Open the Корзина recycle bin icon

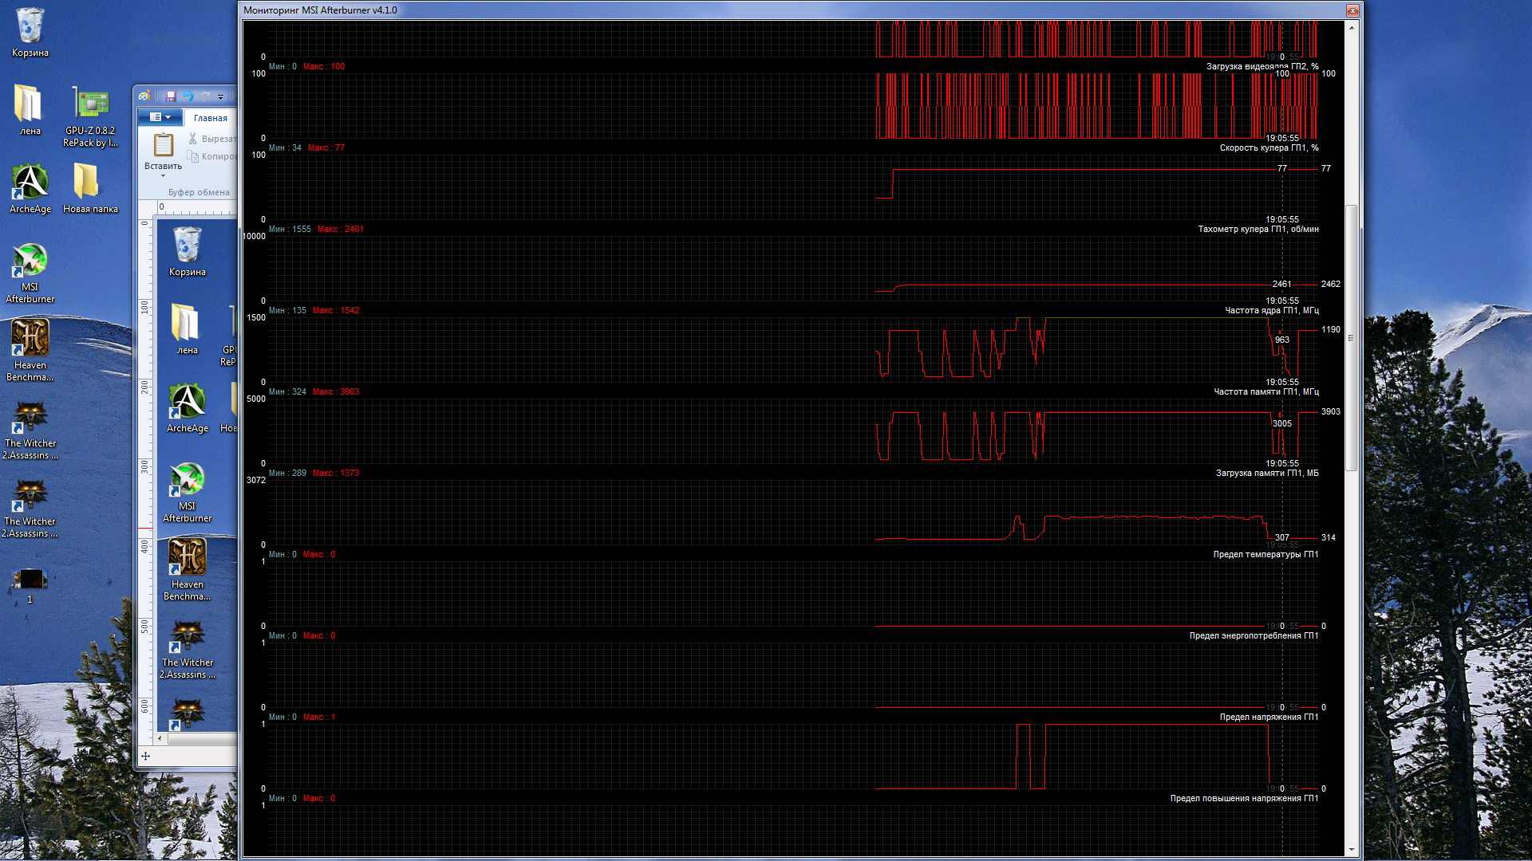30,26
